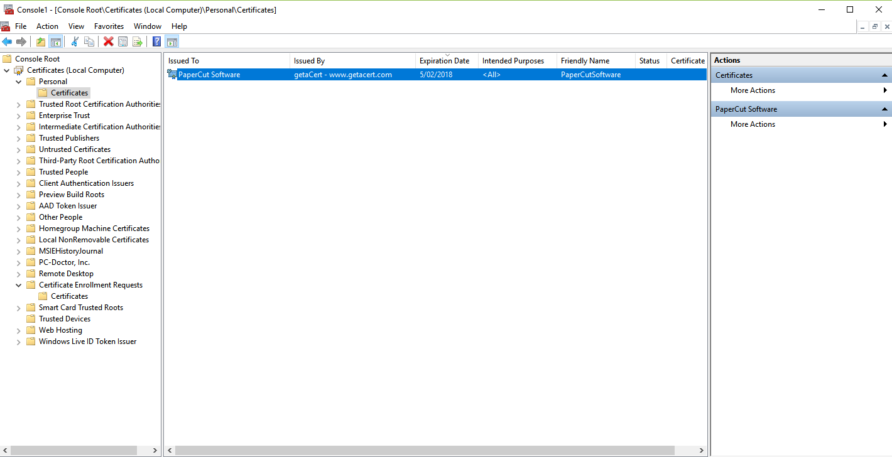Select the Trusted Devices folder icon
This screenshot has height=457, width=892.
coord(31,319)
